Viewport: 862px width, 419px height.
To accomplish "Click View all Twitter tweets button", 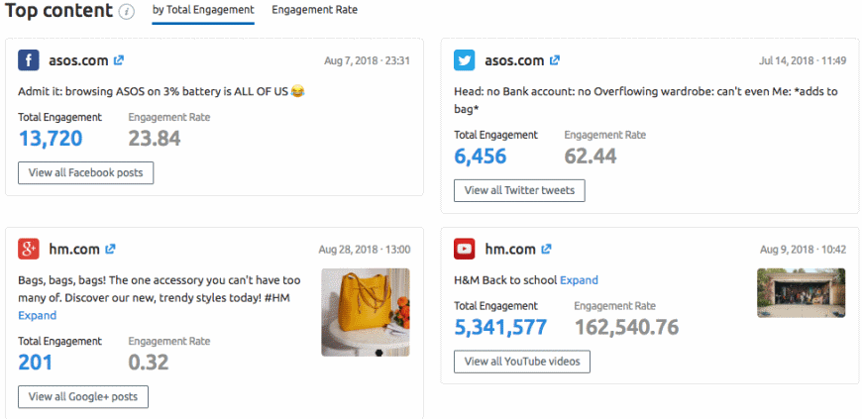I will (519, 190).
